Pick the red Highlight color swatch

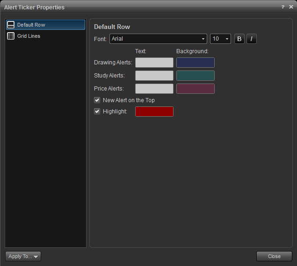[x=154, y=112]
